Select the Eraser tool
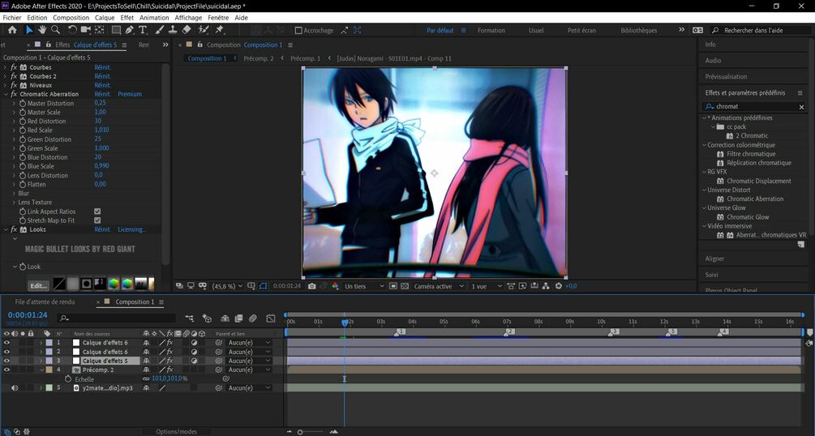 [187, 30]
